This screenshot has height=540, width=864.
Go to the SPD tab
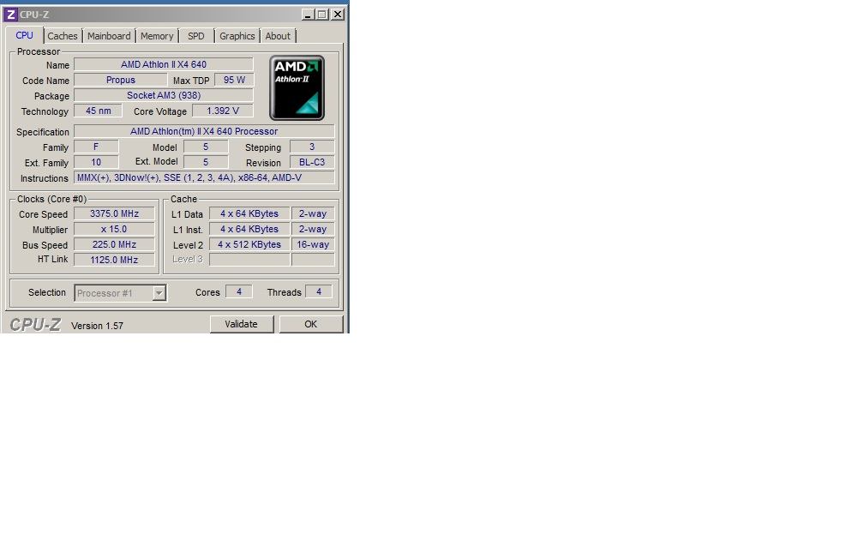click(196, 36)
